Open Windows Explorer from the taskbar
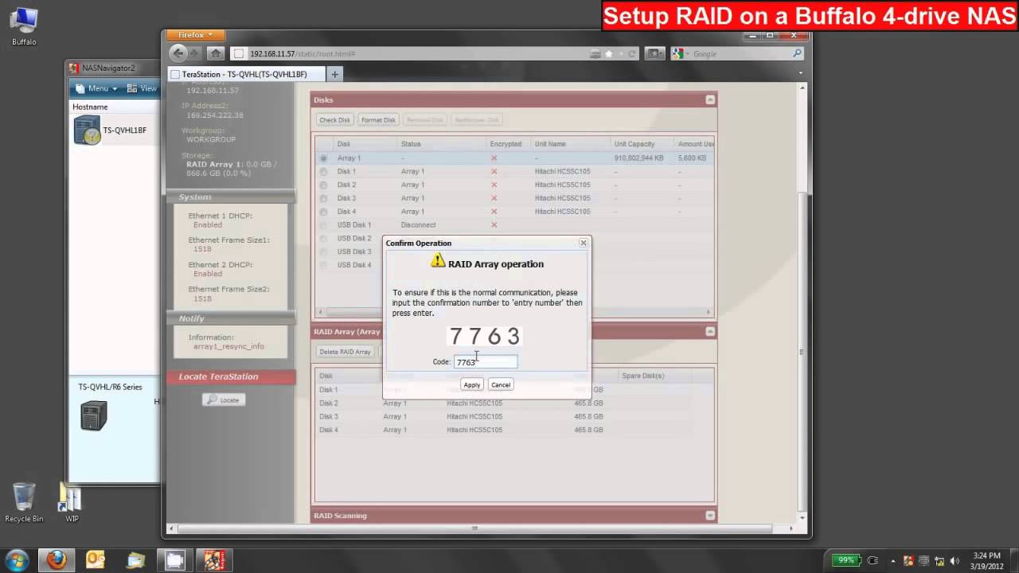Viewport: 1019px width, 573px height. point(135,559)
